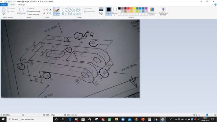Select the diamond shape in Formes
Viewport: 217px width, 122px height.
pyautogui.click(x=66, y=11)
